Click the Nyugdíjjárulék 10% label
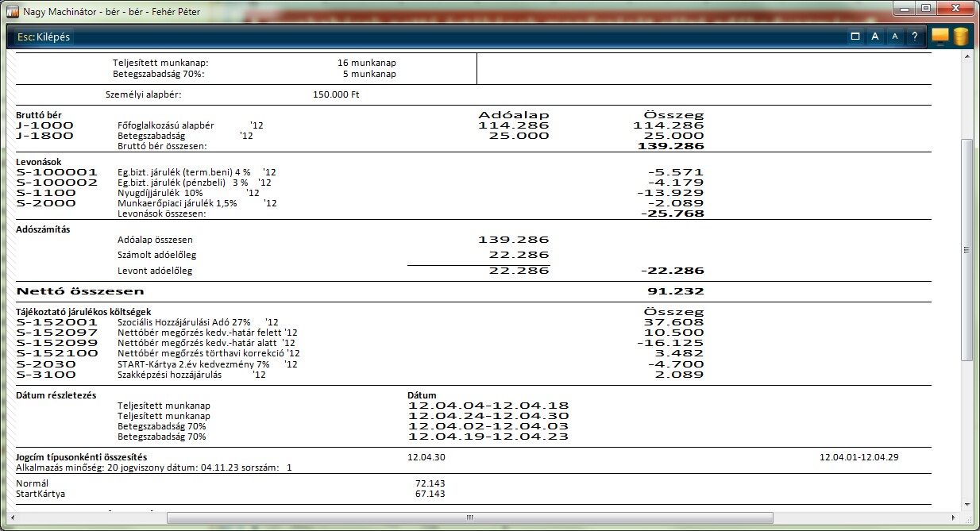The height and width of the screenshot is (531, 980). coord(160,193)
